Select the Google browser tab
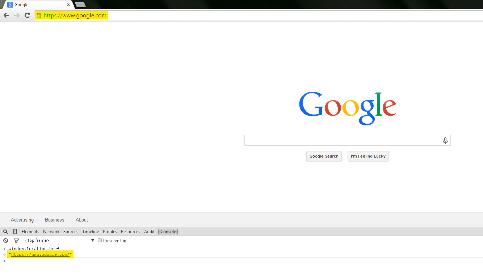This screenshot has height=279, width=483. 38,5
